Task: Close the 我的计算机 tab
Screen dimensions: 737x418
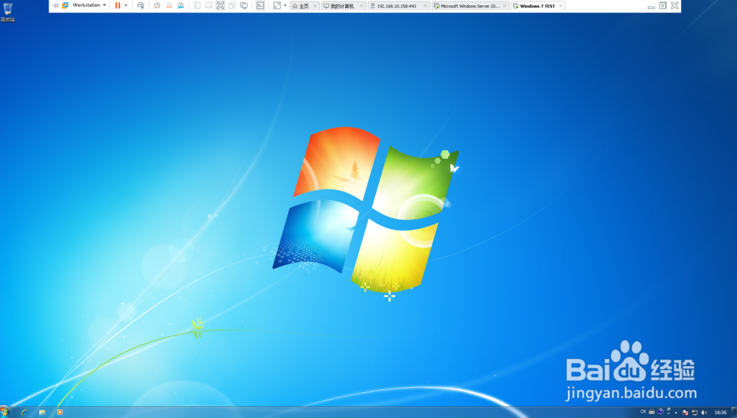Action: coord(361,6)
